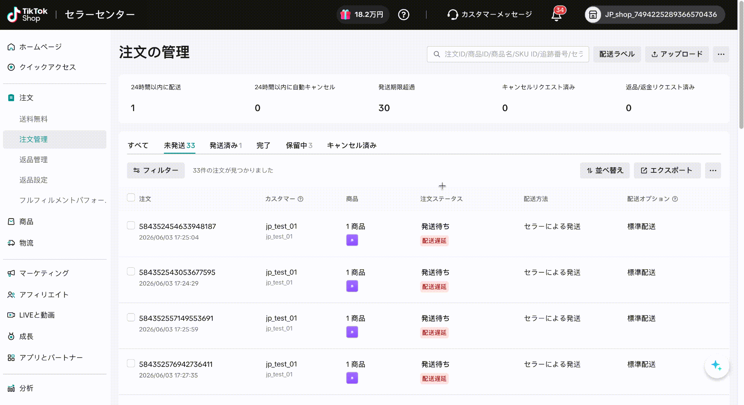Open notifications bell with 34 badge
The height and width of the screenshot is (405, 744).
point(557,14)
